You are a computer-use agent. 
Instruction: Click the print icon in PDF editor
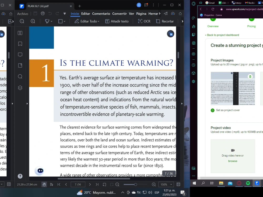pos(43,14)
